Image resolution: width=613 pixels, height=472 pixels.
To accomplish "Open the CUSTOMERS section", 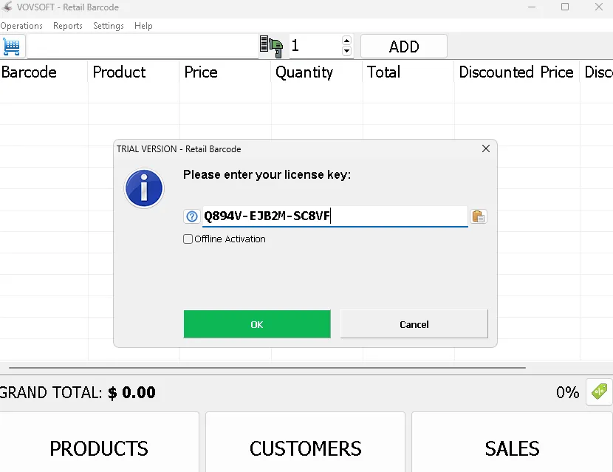I will [305, 448].
